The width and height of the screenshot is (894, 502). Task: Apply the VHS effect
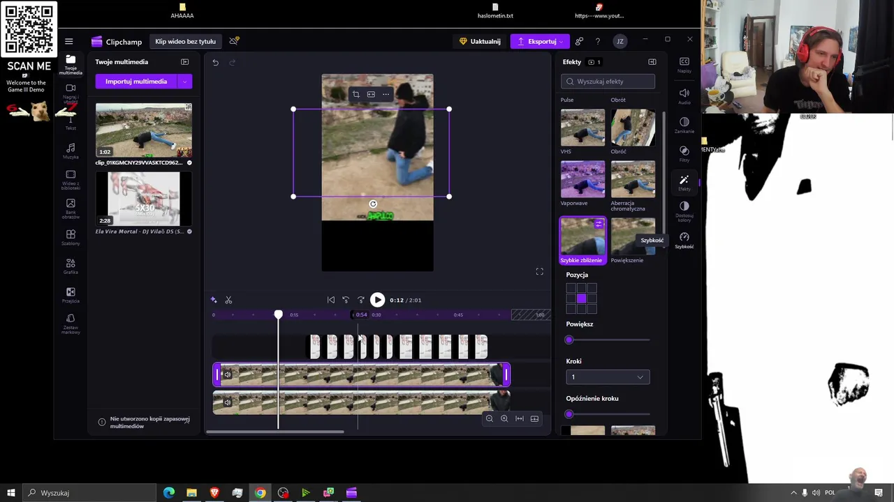pos(582,128)
